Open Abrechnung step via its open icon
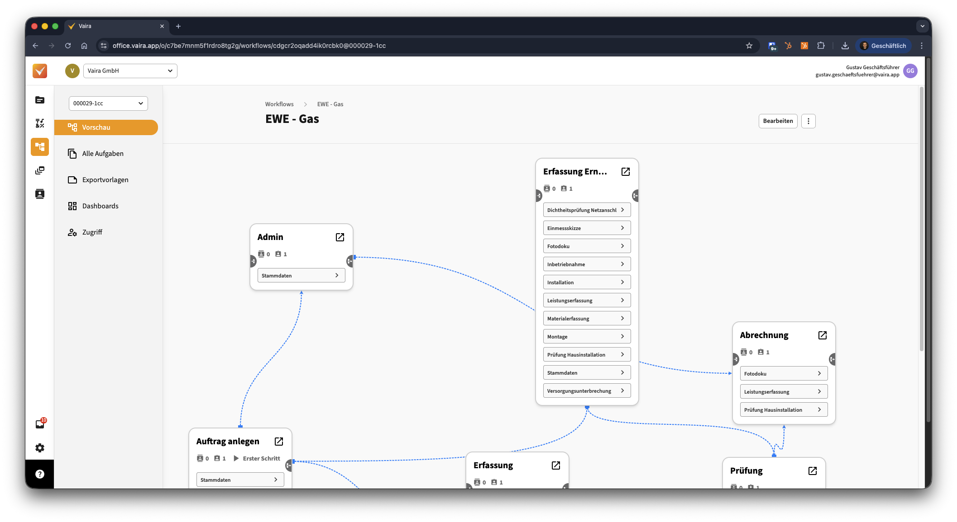The width and height of the screenshot is (957, 522). [x=823, y=335]
